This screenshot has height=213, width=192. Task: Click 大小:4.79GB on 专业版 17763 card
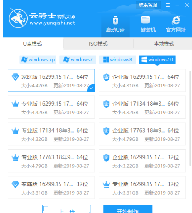point(35,166)
